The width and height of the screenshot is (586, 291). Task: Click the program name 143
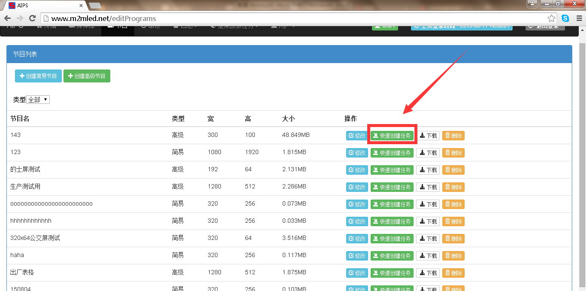pos(15,135)
